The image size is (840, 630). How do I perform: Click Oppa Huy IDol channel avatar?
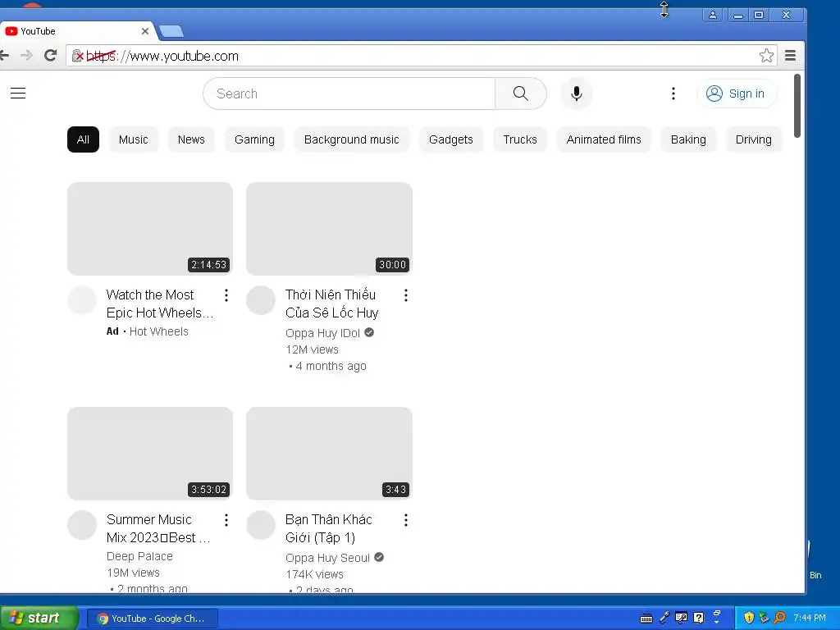261,300
